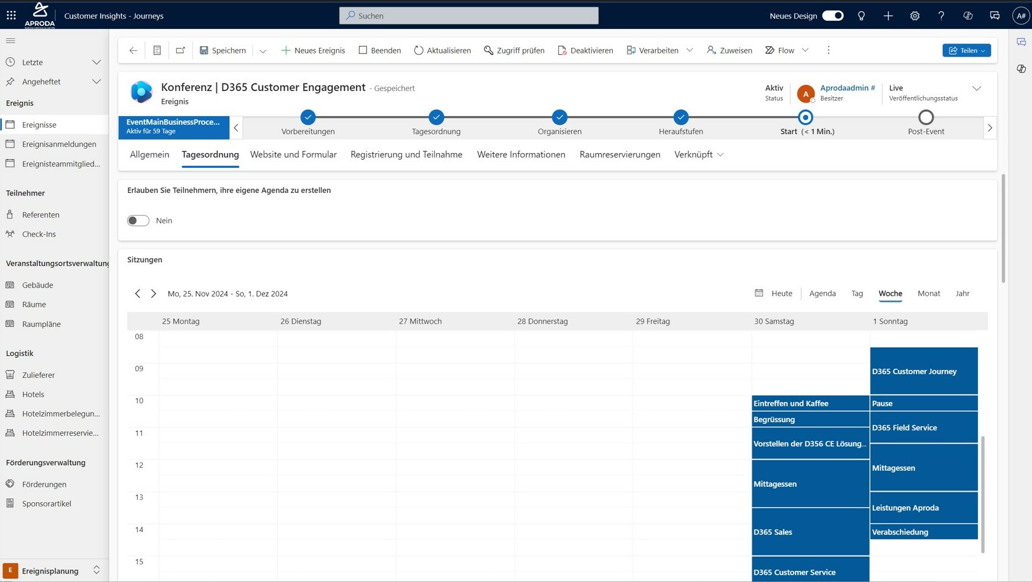Viewport: 1032px width, 582px height.
Task: Open the Raumreservierungen tab
Action: pyautogui.click(x=619, y=154)
